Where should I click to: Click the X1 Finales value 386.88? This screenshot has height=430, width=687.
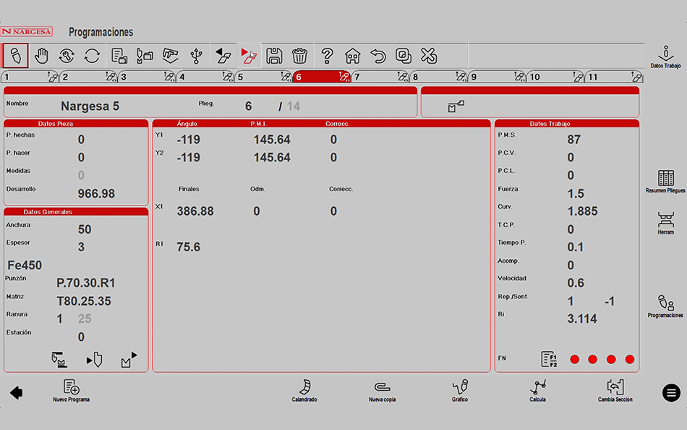tap(195, 211)
